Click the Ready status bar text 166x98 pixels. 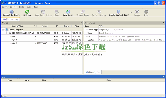pyautogui.click(x=4, y=96)
